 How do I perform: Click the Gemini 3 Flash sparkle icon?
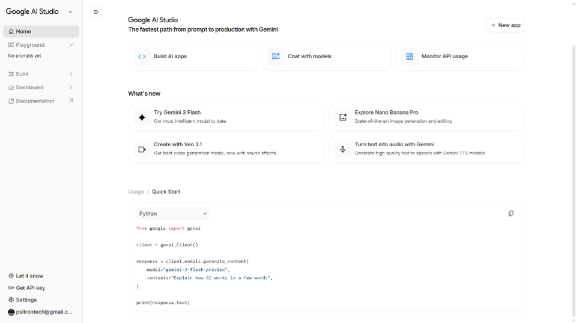(142, 117)
